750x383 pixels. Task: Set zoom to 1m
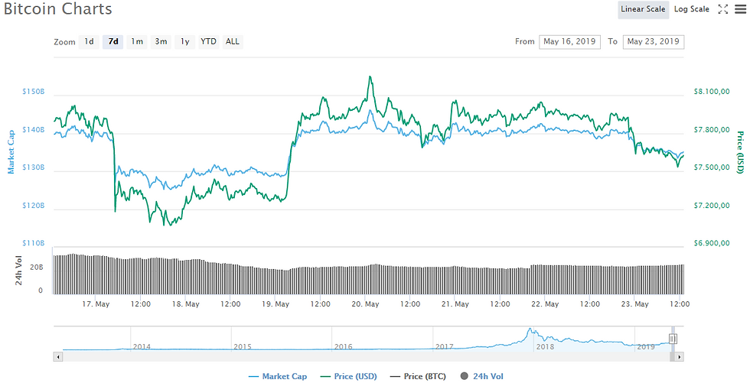coord(137,41)
